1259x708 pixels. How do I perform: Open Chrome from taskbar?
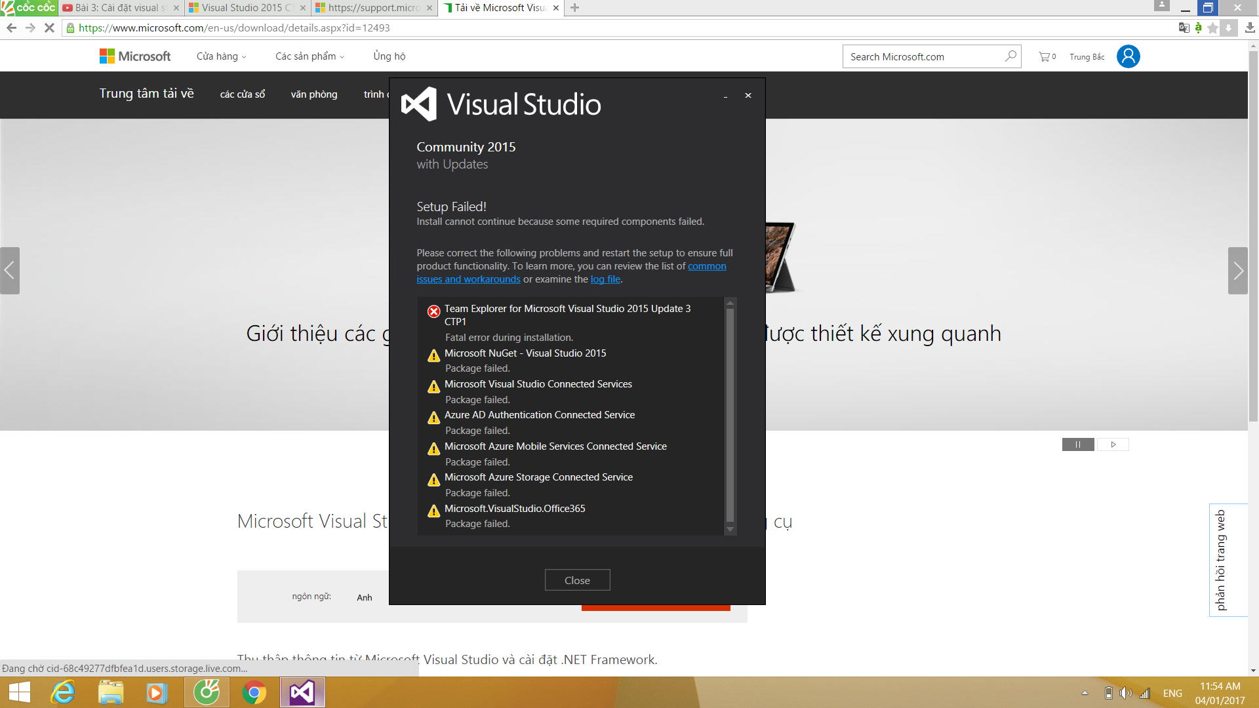click(x=254, y=693)
